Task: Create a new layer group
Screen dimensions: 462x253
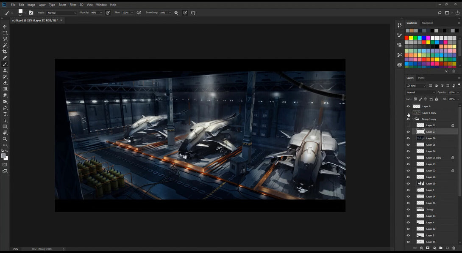Action: [x=441, y=248]
